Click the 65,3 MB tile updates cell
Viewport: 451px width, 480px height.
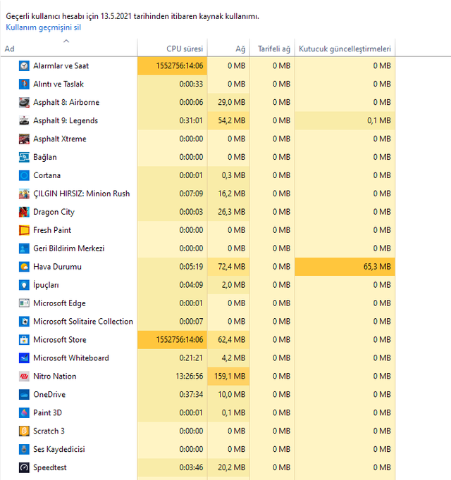[x=345, y=267]
